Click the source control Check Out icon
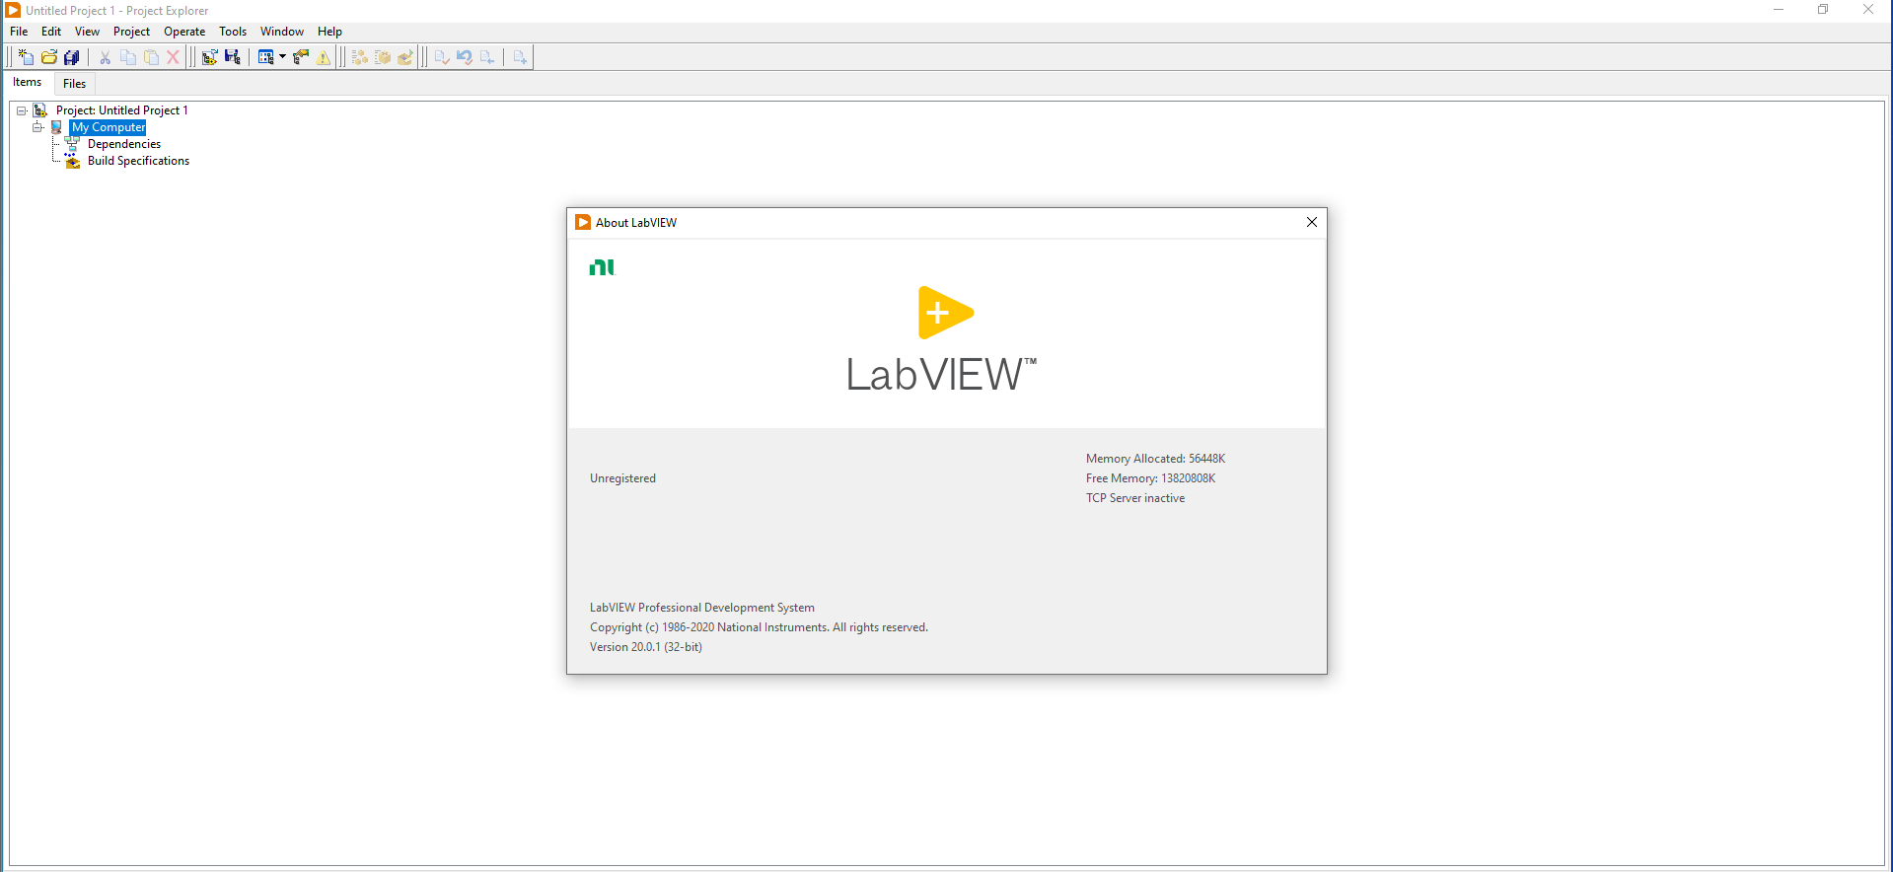The width and height of the screenshot is (1893, 872). (x=487, y=57)
